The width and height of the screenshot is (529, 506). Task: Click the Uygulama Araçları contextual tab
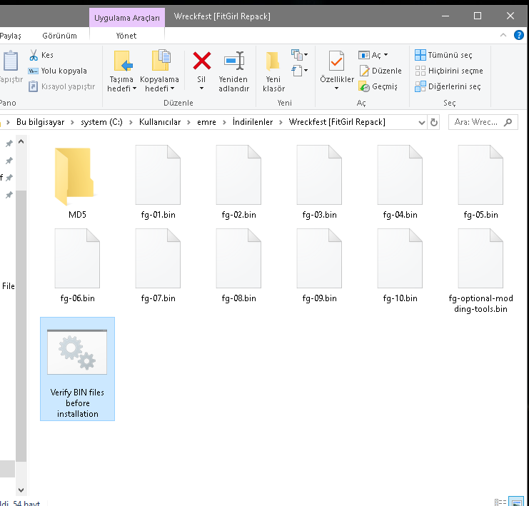point(127,18)
